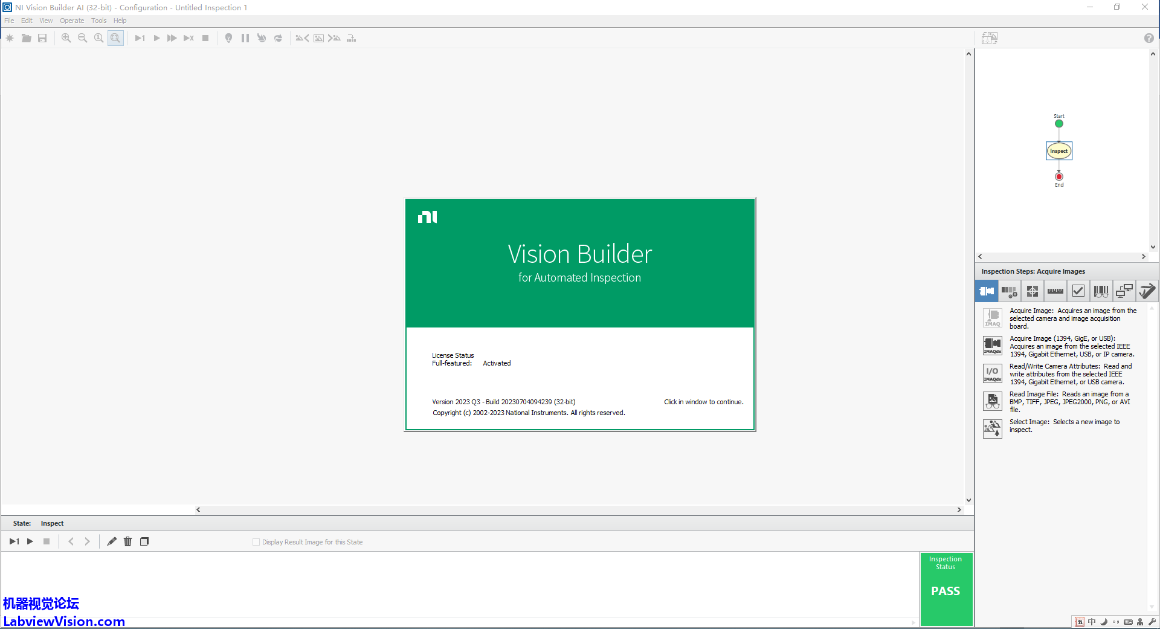
Task: Save the inspection using the floppy icon
Action: [x=42, y=38]
